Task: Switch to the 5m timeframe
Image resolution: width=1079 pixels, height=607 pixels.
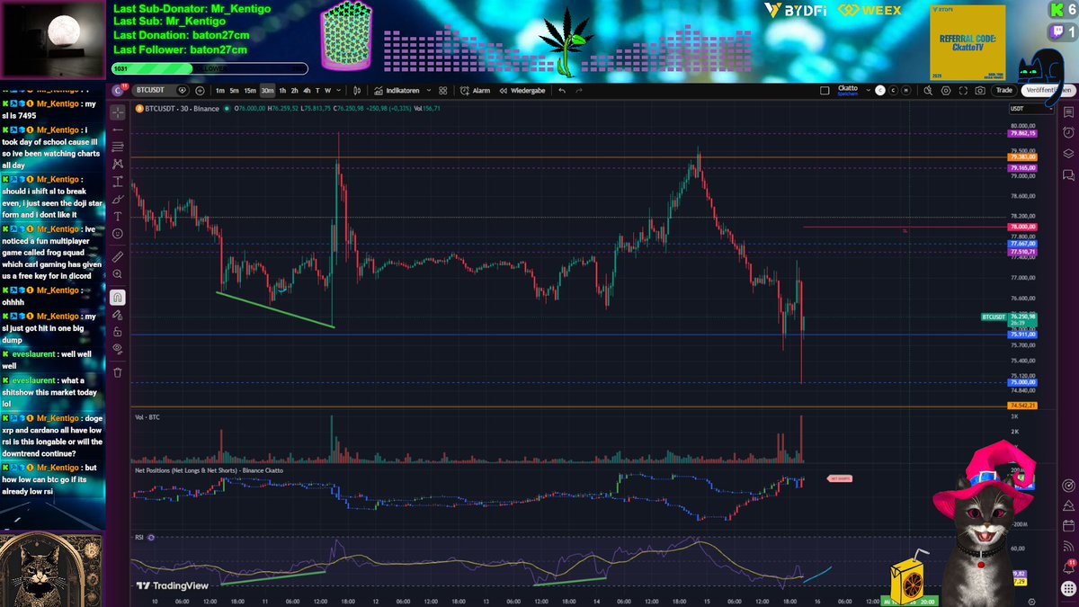Action: 234,90
